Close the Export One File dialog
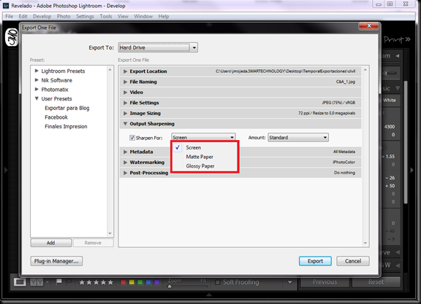421x304 pixels. [x=369, y=26]
